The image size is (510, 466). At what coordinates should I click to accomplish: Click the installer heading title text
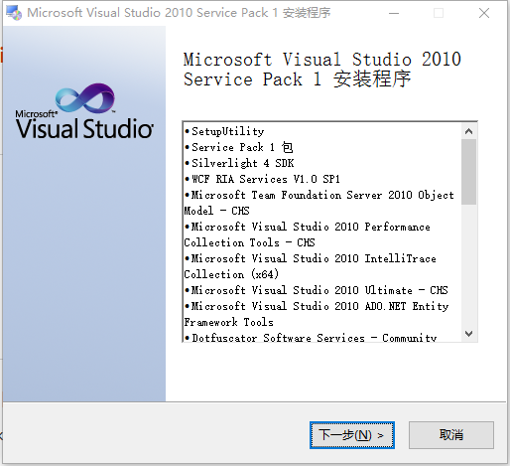coord(322,70)
